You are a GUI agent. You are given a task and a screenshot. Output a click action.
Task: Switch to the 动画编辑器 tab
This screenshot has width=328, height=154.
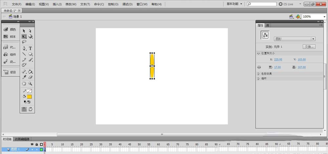pos(22,139)
